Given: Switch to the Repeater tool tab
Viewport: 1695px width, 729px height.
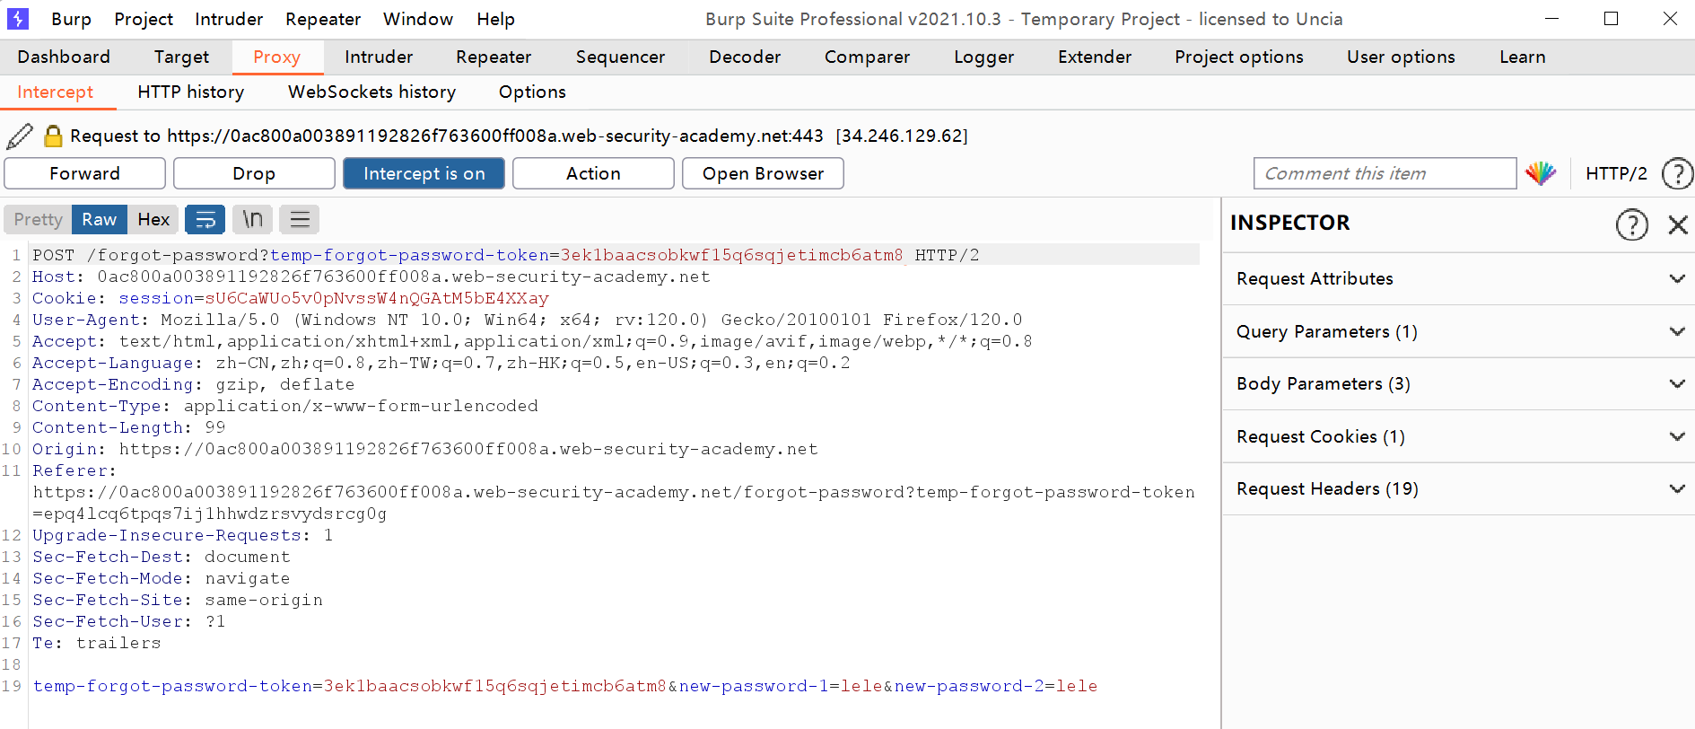Looking at the screenshot, I should point(494,57).
